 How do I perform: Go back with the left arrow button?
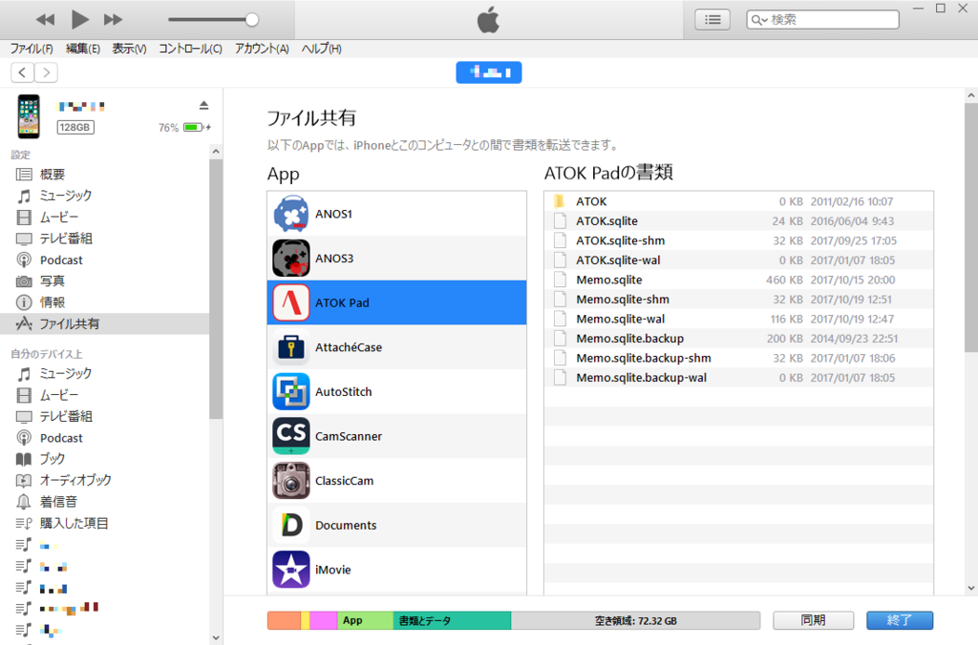tap(23, 73)
